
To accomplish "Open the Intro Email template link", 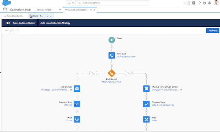I will tap(55, 90).
